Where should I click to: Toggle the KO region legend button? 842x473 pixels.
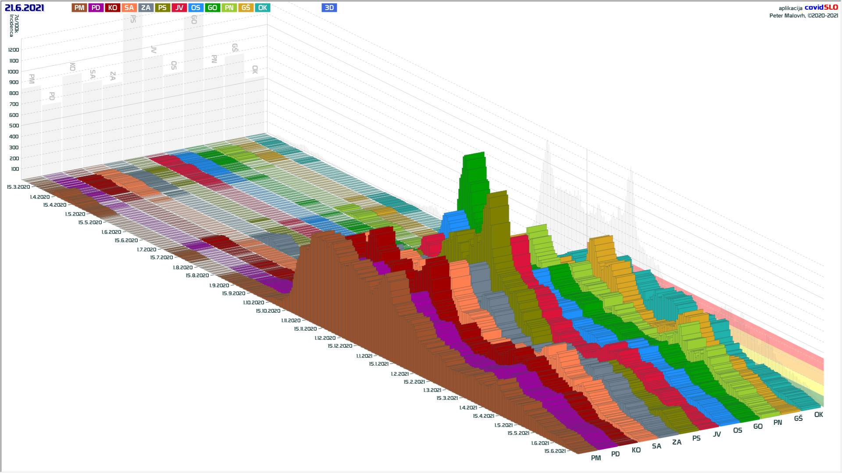pyautogui.click(x=113, y=8)
